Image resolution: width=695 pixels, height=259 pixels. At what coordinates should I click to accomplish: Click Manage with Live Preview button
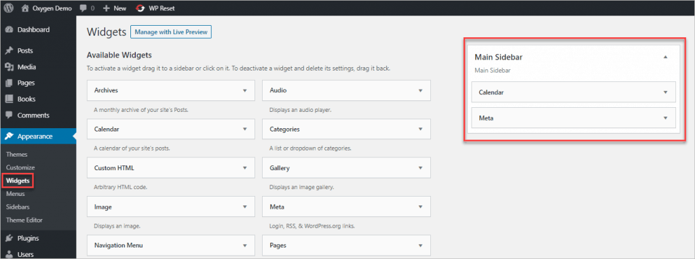click(x=171, y=33)
